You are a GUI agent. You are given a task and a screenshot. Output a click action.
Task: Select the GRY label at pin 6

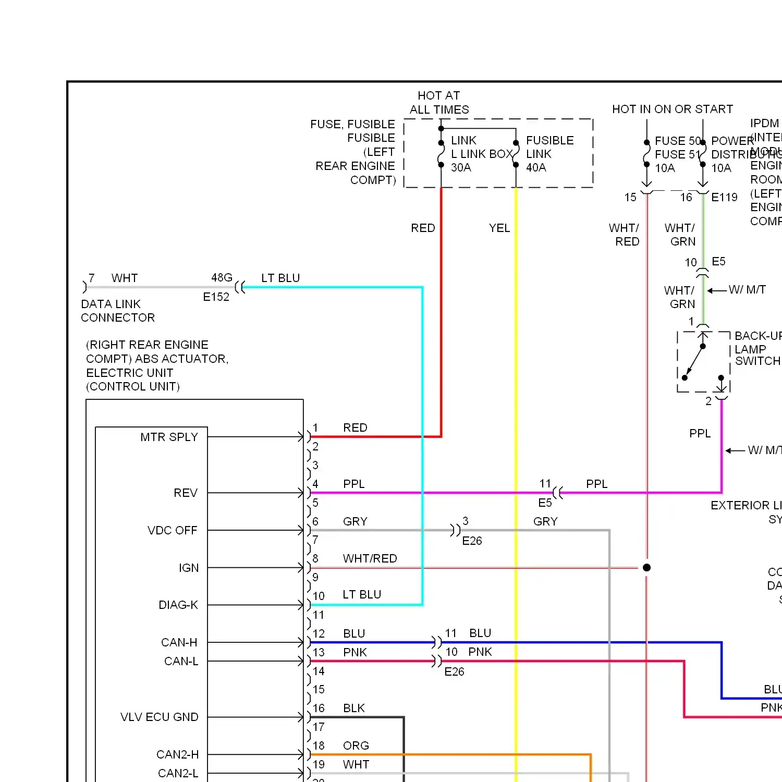click(x=355, y=521)
